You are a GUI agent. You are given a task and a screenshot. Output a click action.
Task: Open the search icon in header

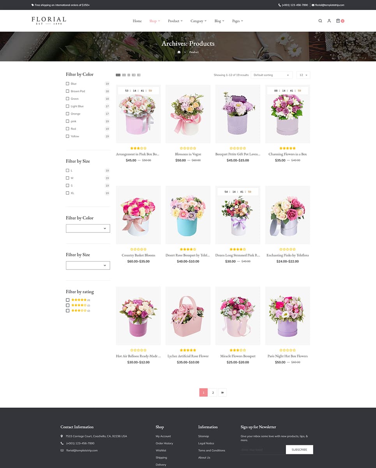320,21
